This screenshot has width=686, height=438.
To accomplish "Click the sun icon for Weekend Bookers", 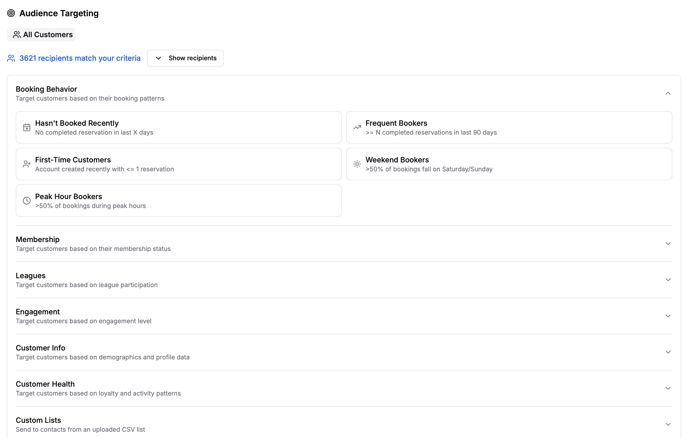I will pyautogui.click(x=357, y=164).
